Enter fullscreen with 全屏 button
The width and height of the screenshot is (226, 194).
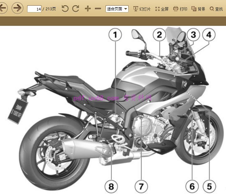point(162,9)
